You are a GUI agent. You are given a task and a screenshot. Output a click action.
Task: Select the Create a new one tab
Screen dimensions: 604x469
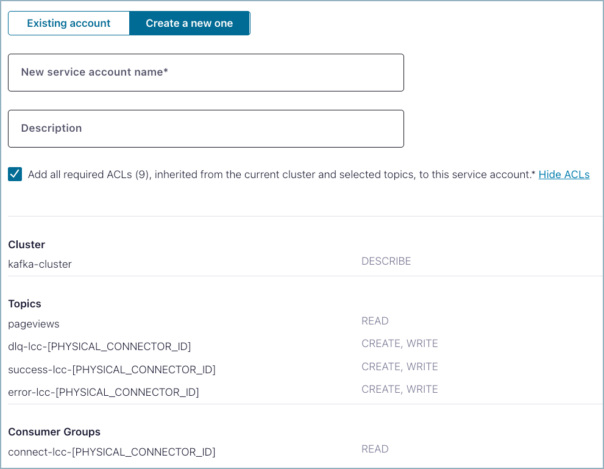pyautogui.click(x=189, y=23)
